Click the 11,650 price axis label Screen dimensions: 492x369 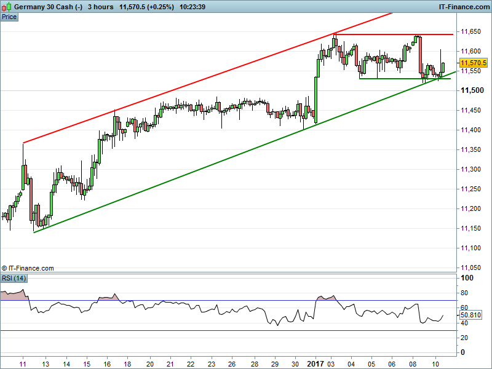[470, 31]
